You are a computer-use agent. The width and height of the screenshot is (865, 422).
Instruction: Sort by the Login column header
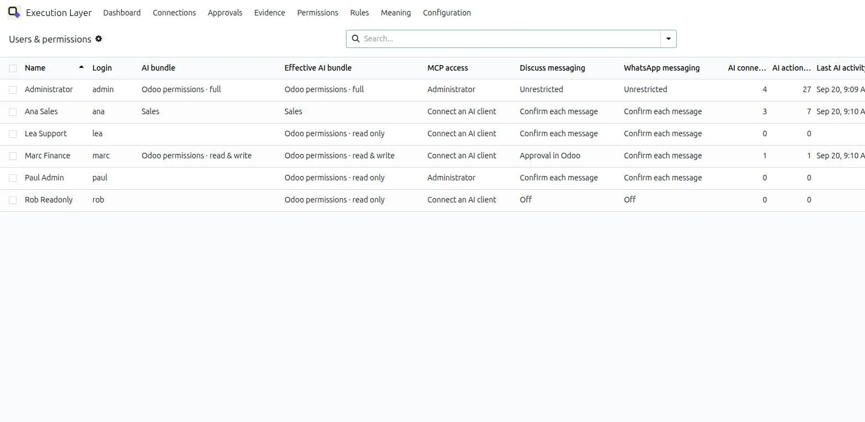pyautogui.click(x=102, y=68)
